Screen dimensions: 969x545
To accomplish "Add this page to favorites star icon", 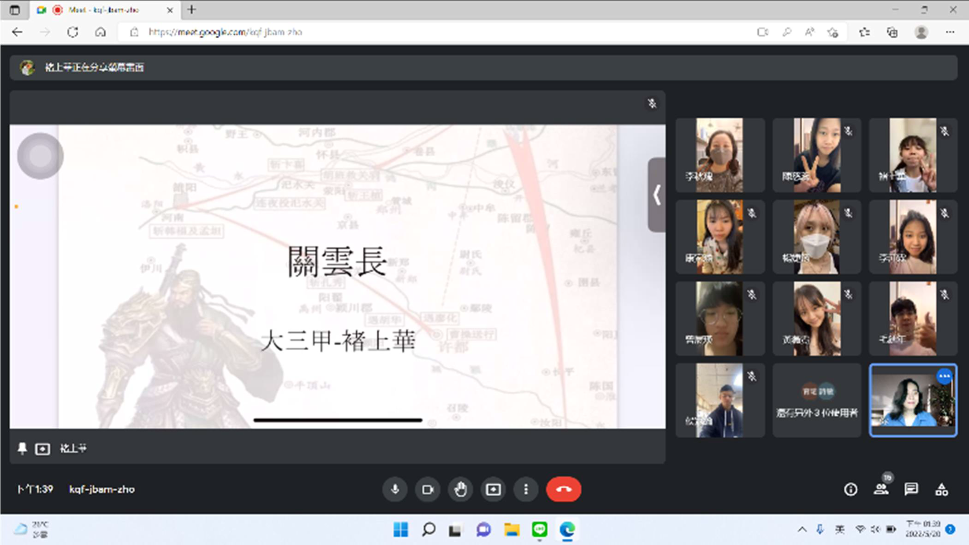I will 833,32.
